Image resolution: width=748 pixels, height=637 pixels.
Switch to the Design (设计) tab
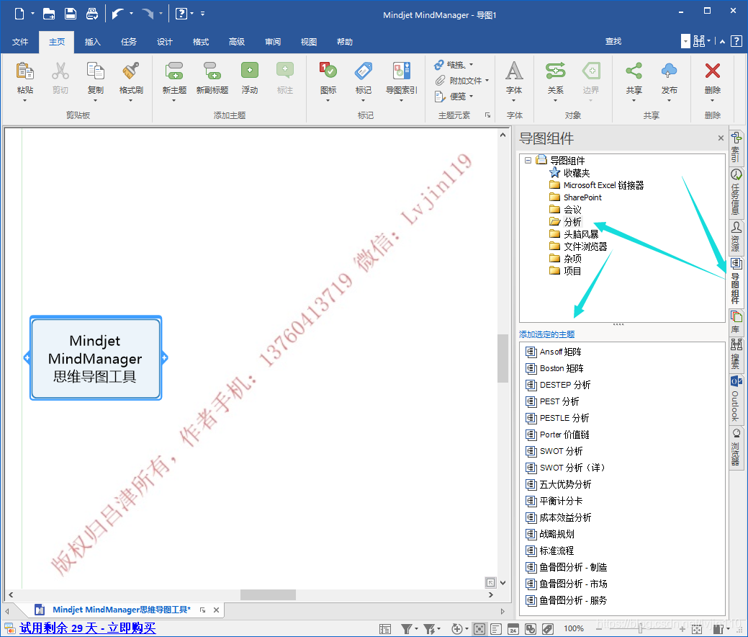click(x=165, y=42)
